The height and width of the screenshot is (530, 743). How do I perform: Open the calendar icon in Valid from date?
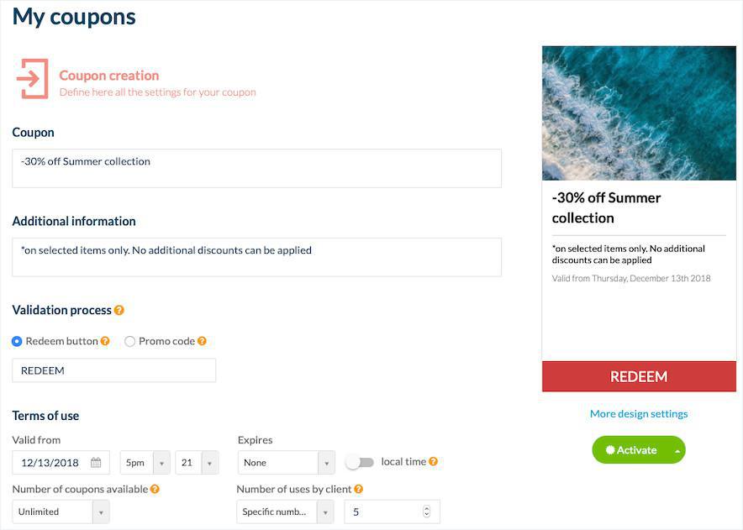pyautogui.click(x=96, y=463)
